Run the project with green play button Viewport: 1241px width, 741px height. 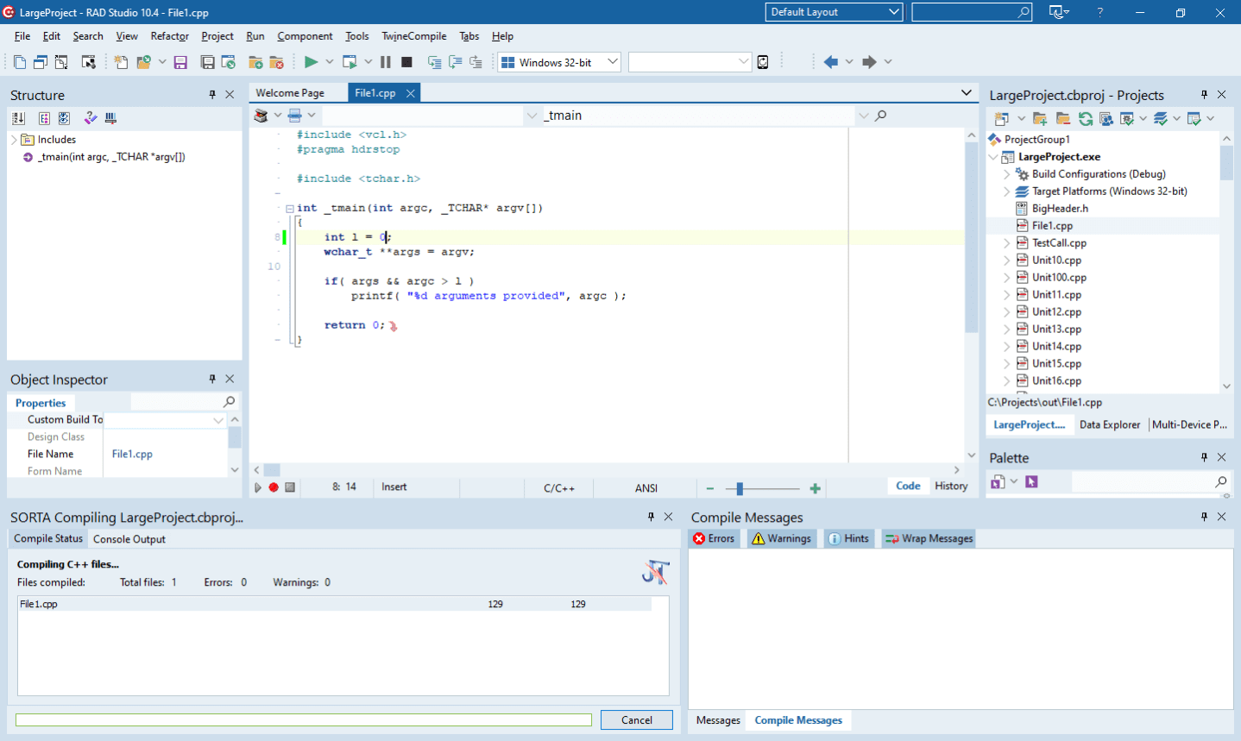coord(311,62)
